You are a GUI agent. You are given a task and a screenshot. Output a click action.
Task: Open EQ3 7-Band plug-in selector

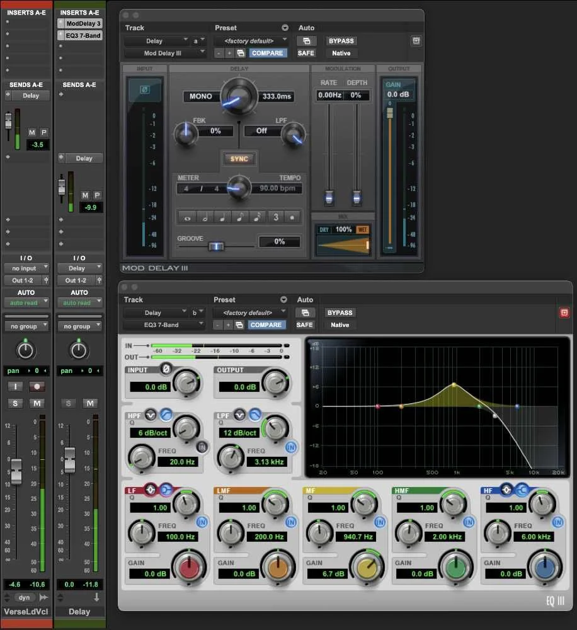tap(164, 324)
